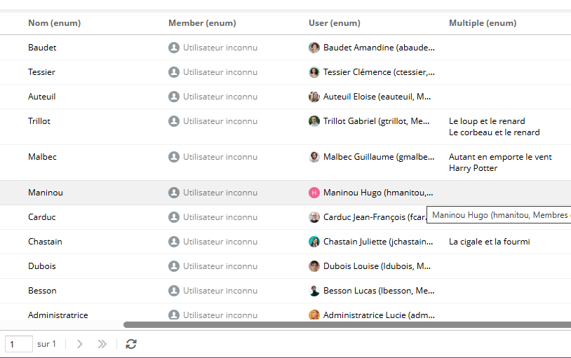The width and height of the screenshot is (571, 358).
Task: Sort by the Nom (enum) column header
Action: pos(54,23)
